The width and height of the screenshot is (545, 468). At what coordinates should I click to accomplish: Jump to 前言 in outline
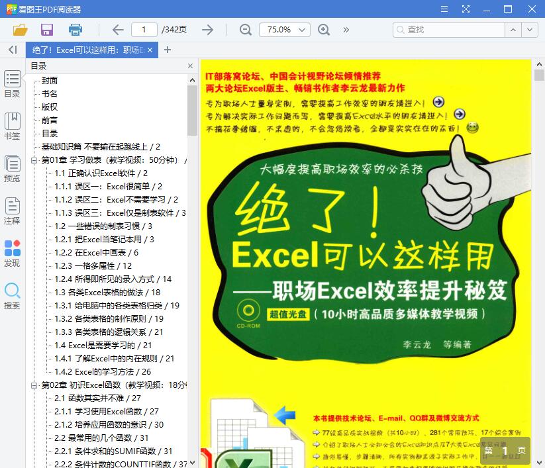click(x=50, y=120)
